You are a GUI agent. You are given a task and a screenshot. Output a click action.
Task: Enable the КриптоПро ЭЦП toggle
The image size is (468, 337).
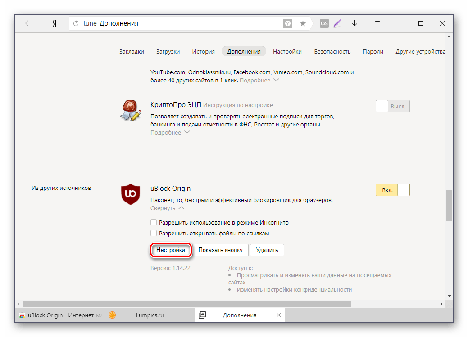pyautogui.click(x=392, y=106)
